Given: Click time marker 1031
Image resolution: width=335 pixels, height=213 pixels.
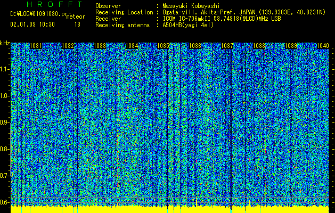Looking at the screenshot, I should [36, 45].
